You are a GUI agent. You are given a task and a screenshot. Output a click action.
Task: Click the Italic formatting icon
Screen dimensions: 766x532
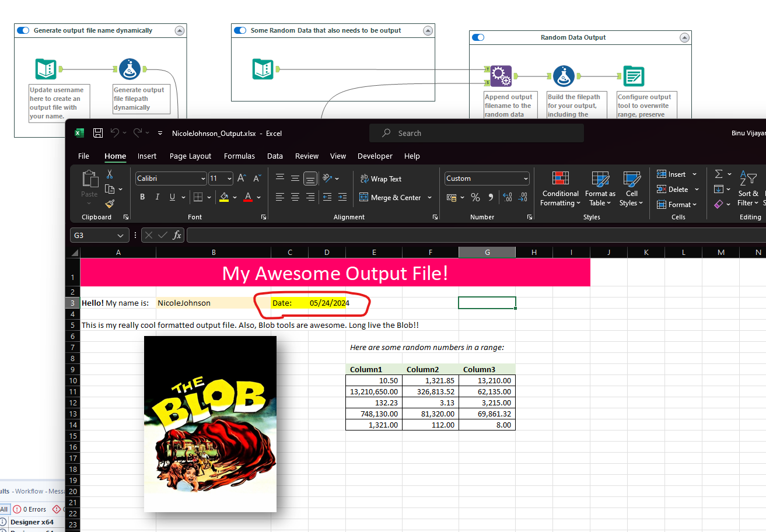click(158, 197)
